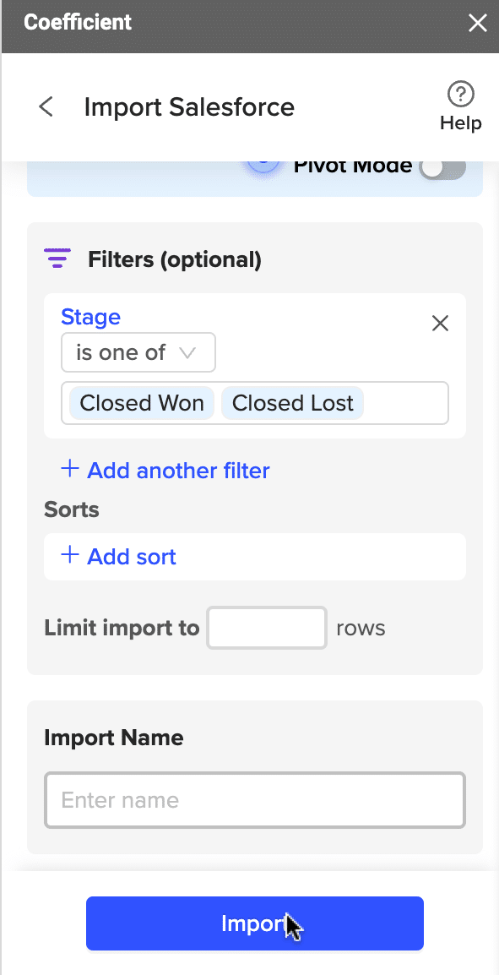Click the chevron in the 'is one of' selector
Image resolution: width=499 pixels, height=975 pixels.
pos(187,352)
